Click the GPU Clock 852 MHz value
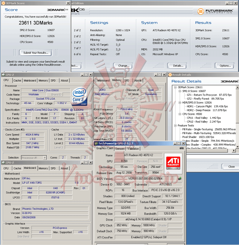Viewport: 239px width, 245px height. 122,225
